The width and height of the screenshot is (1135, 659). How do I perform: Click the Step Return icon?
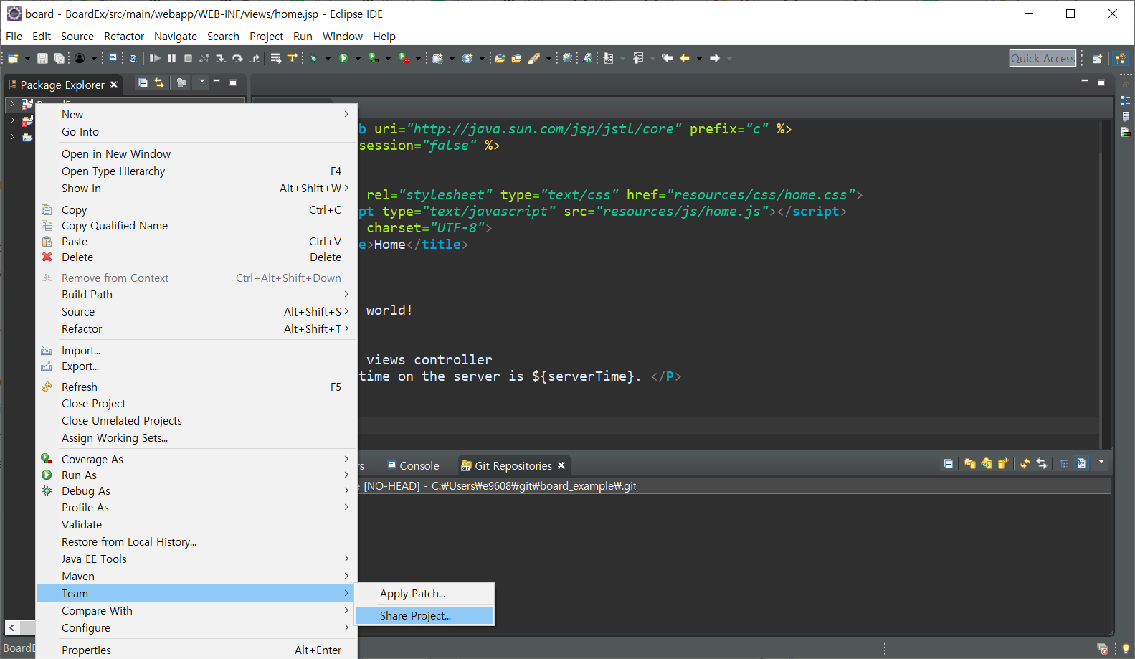(255, 58)
